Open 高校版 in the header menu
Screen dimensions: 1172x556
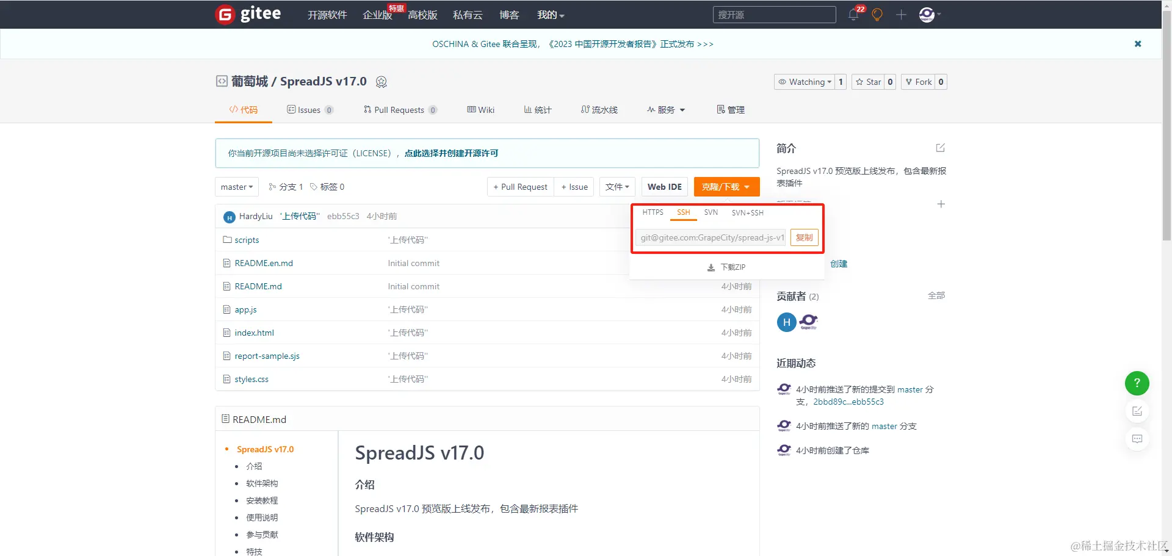pyautogui.click(x=422, y=15)
